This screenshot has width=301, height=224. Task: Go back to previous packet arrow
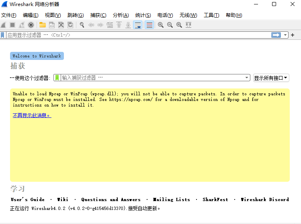click(x=91, y=25)
